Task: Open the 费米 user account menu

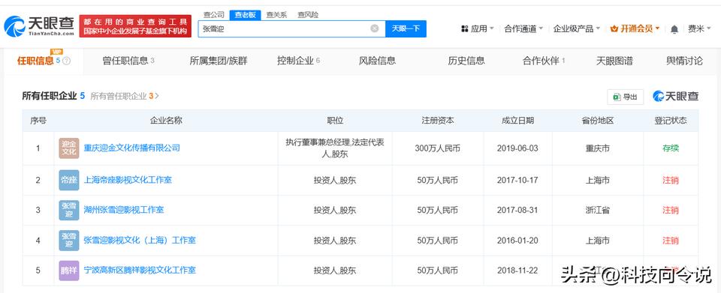Action: [x=699, y=29]
